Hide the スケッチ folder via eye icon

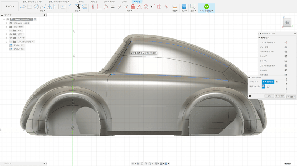point(10,38)
